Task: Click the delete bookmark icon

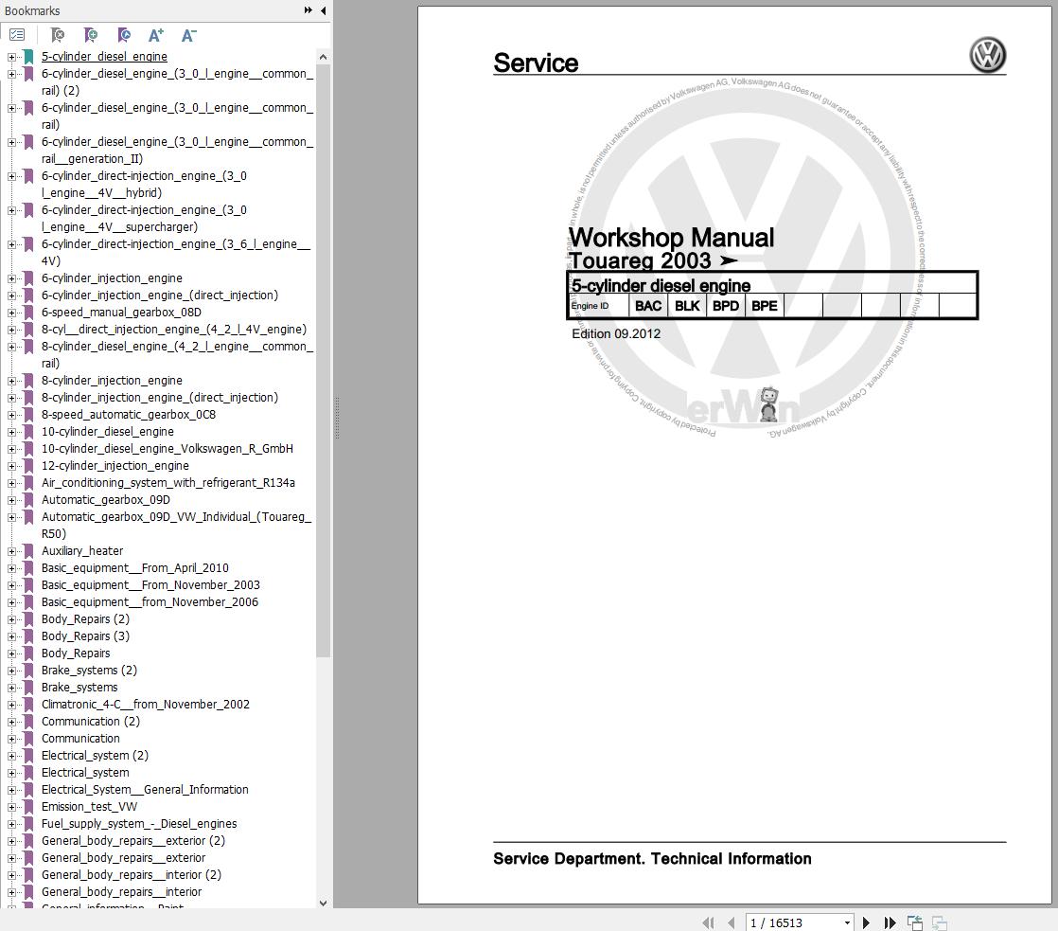Action: click(58, 34)
